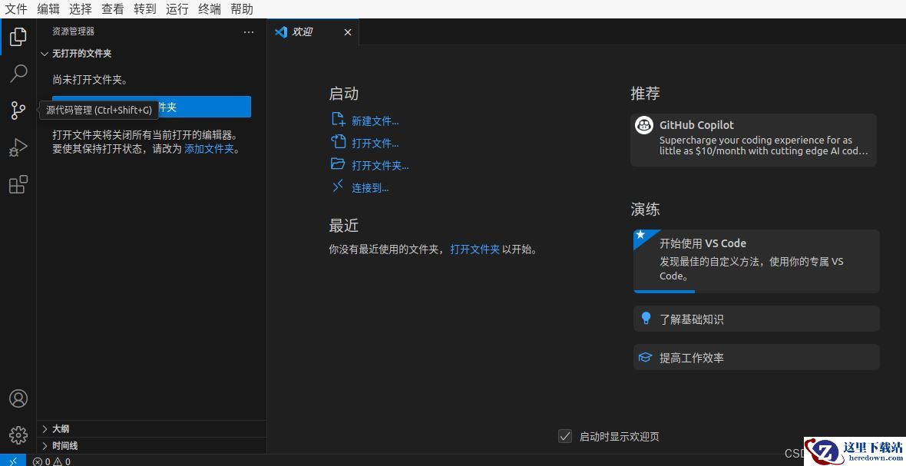Open the 帮助 menu
906x466 pixels.
tap(242, 8)
